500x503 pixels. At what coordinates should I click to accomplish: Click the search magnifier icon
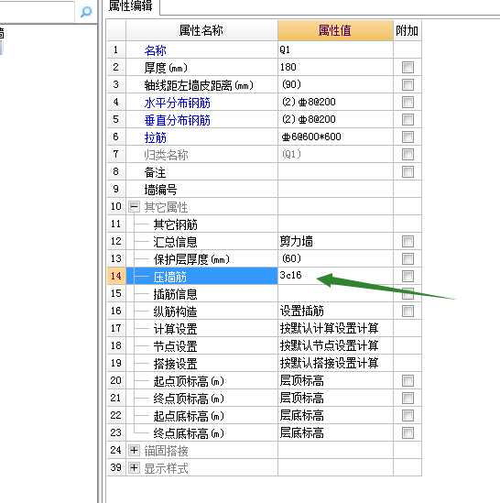click(x=86, y=12)
